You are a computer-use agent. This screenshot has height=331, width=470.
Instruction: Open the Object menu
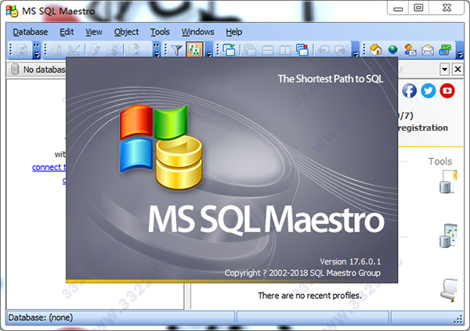126,32
